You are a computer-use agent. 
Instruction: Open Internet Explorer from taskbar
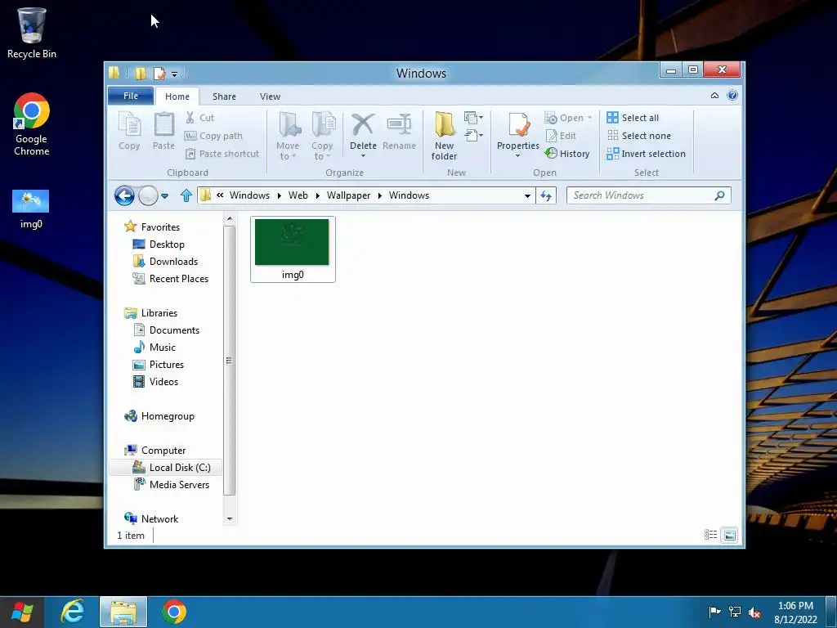73,612
